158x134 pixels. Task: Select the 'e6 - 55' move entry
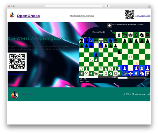(x=83, y=79)
